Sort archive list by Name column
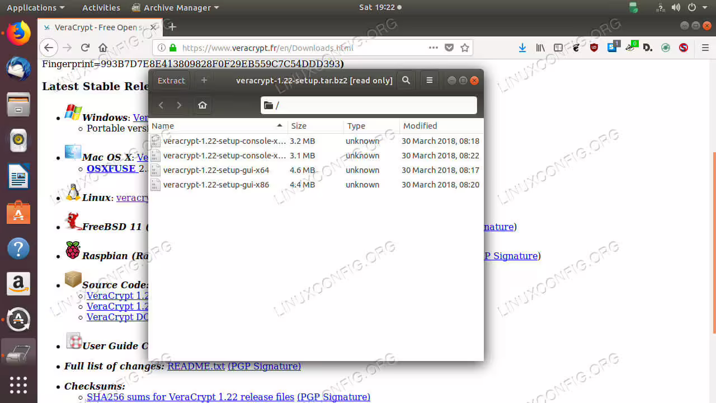This screenshot has height=403, width=716. coord(218,126)
